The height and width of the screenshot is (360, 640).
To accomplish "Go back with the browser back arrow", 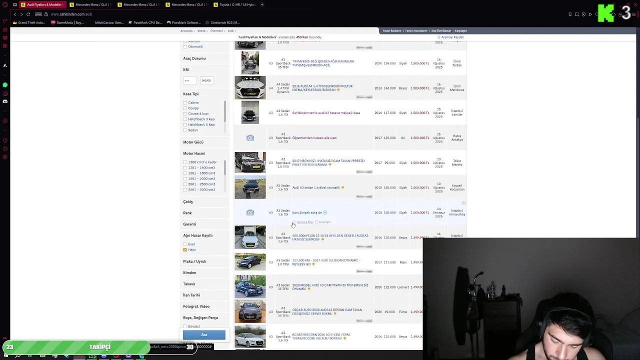I will (x=15, y=14).
